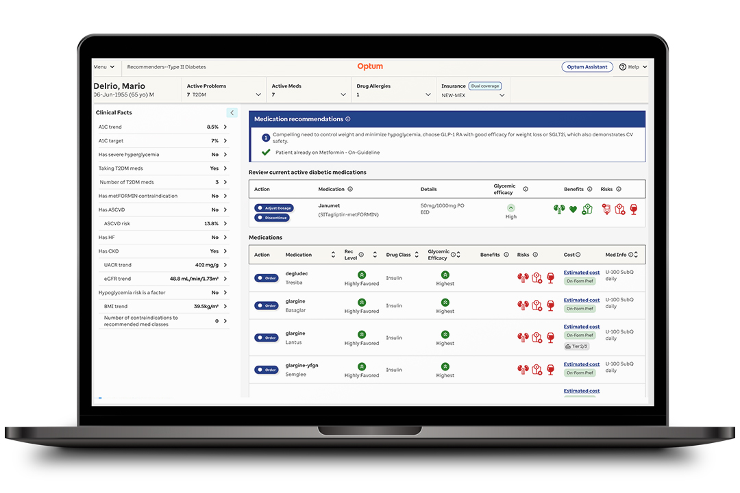Click the Number of T2DM meds row
Screen dimensions: 740x493
point(163,182)
